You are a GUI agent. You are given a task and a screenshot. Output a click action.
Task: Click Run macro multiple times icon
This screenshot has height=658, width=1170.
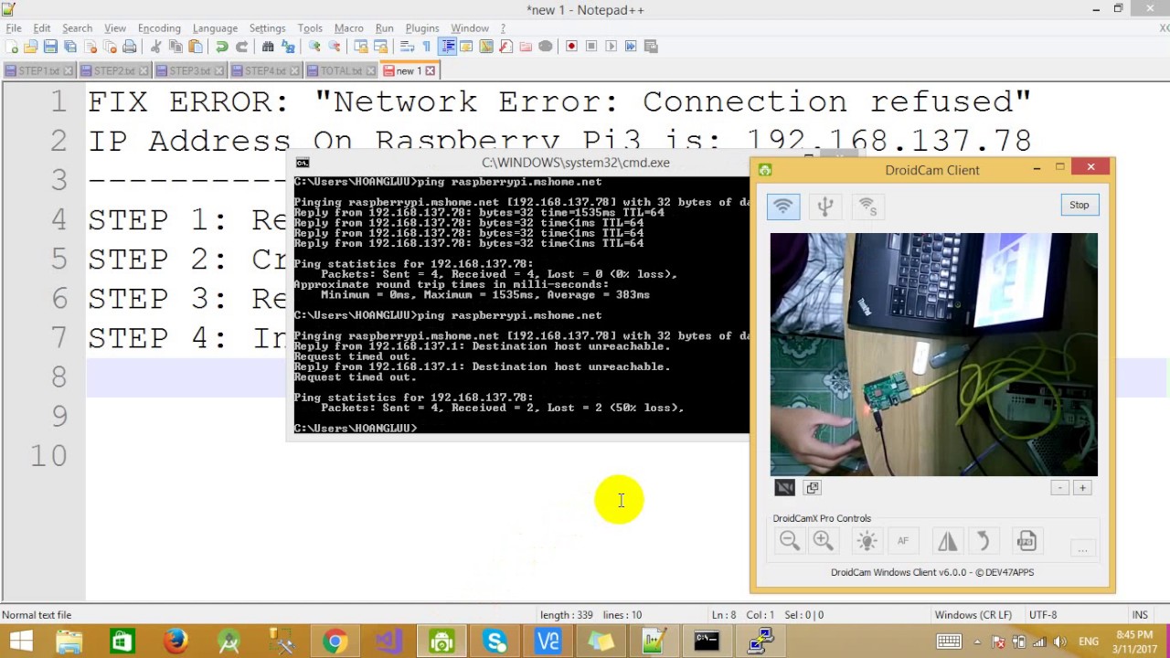pos(631,46)
